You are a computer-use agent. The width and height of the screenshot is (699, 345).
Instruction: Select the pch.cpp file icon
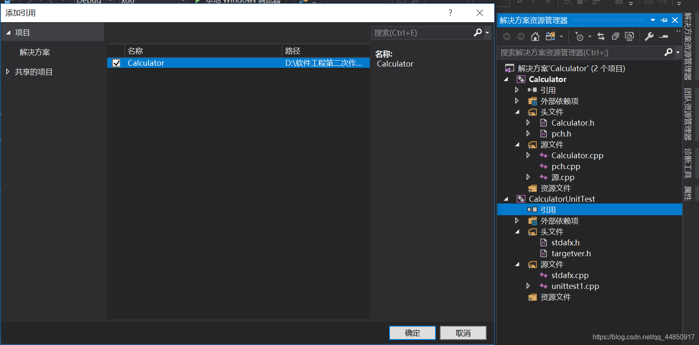(544, 166)
